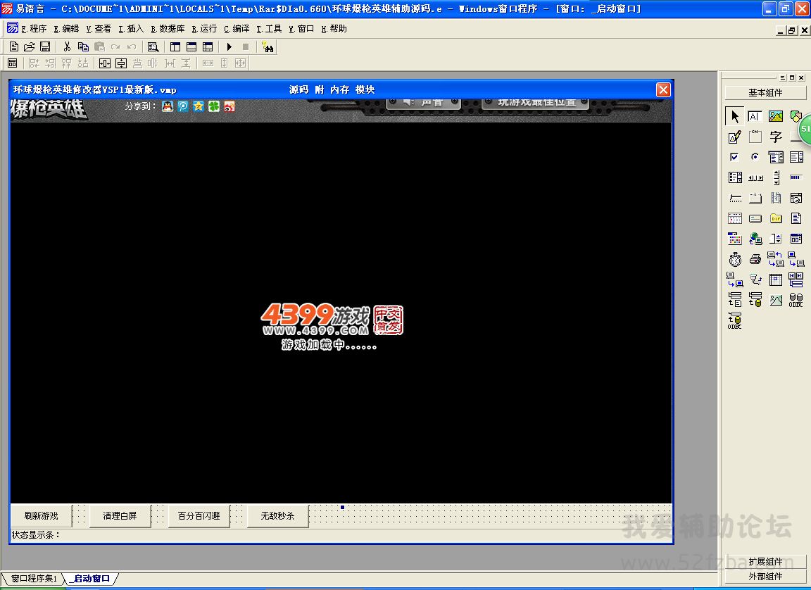This screenshot has height=590, width=811.
Task: Select the horizontal scroll bar component icon
Action: 755,177
